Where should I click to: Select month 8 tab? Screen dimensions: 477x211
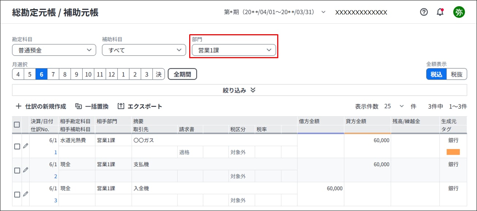(x=65, y=74)
